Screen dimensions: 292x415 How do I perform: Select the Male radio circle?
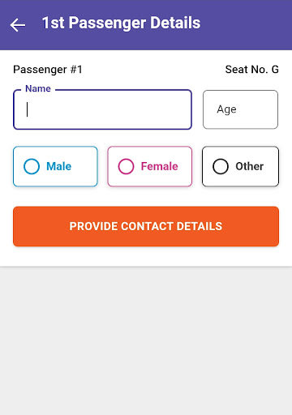[32, 166]
